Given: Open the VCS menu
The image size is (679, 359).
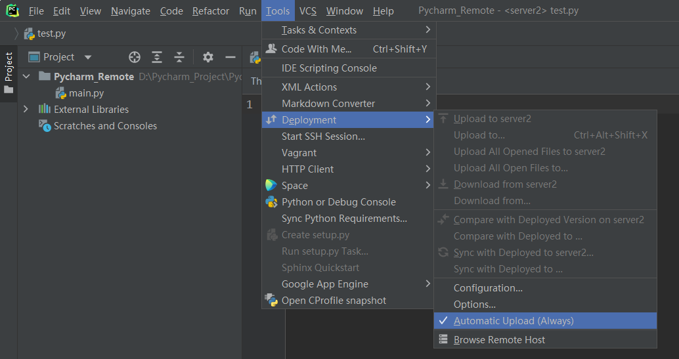Looking at the screenshot, I should 307,11.
